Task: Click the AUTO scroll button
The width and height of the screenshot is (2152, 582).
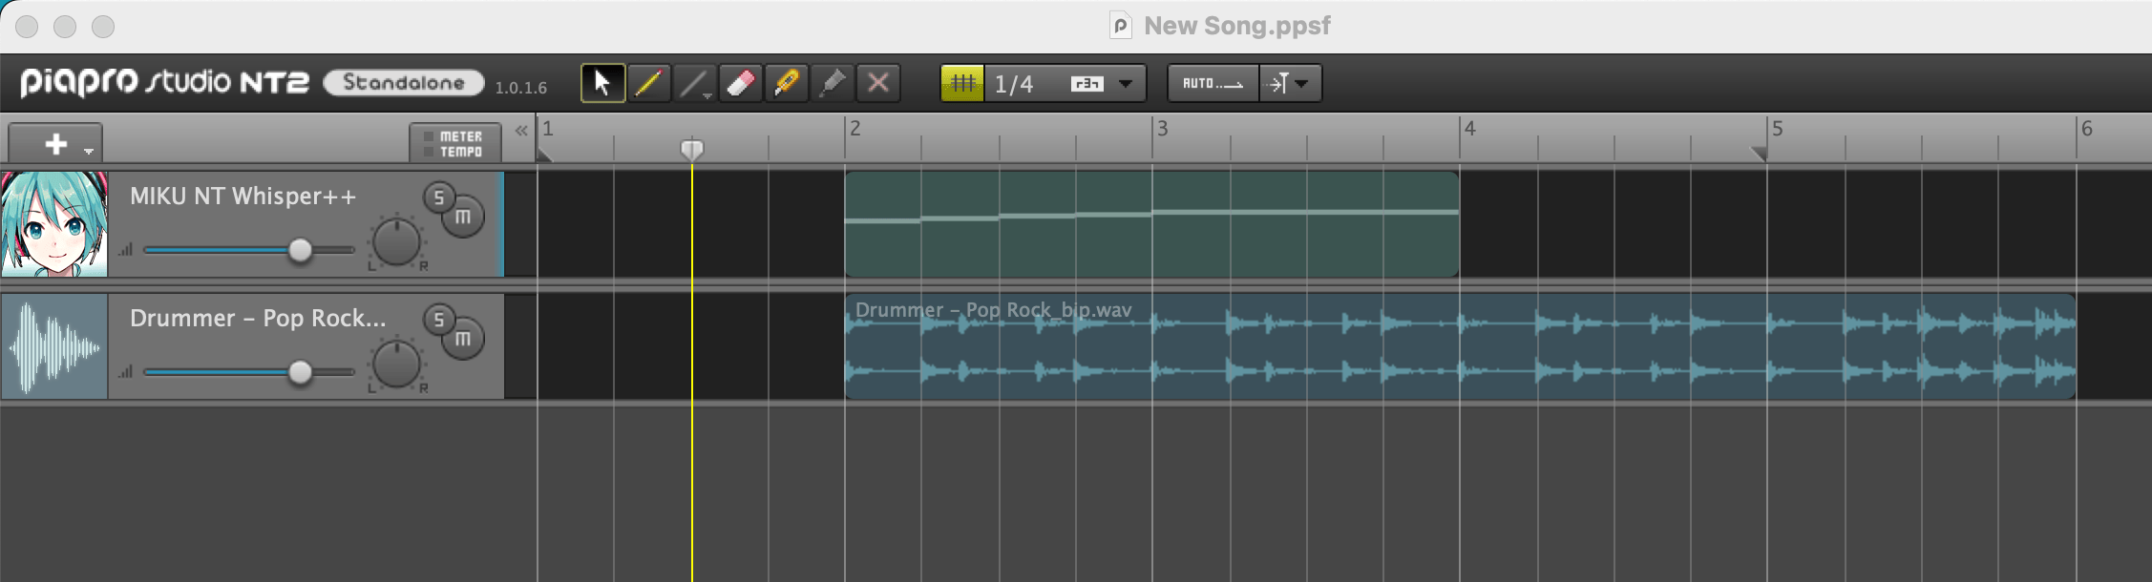Action: 1213,83
